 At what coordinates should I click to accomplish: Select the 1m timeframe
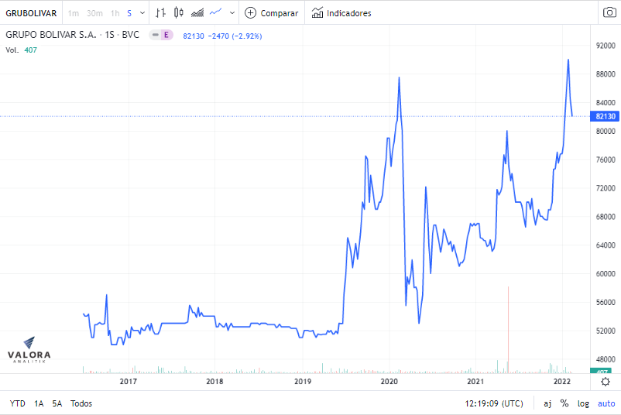click(x=74, y=13)
